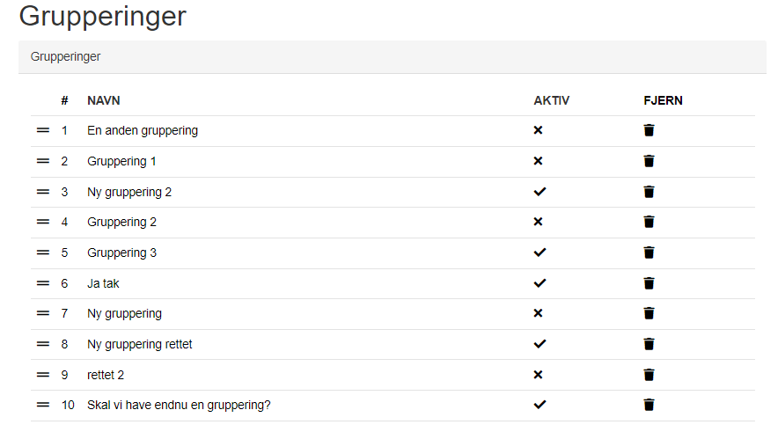Click the AKTIV column header
Screen dimensions: 778x432
551,100
